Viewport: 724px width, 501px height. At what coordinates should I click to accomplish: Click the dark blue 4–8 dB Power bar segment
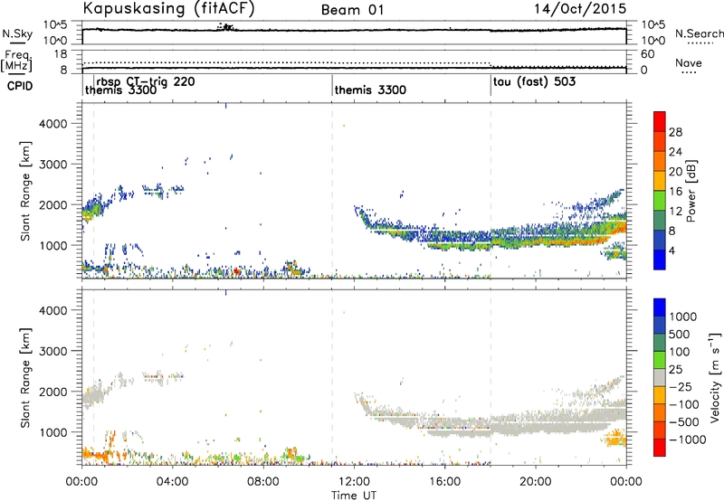click(660, 241)
